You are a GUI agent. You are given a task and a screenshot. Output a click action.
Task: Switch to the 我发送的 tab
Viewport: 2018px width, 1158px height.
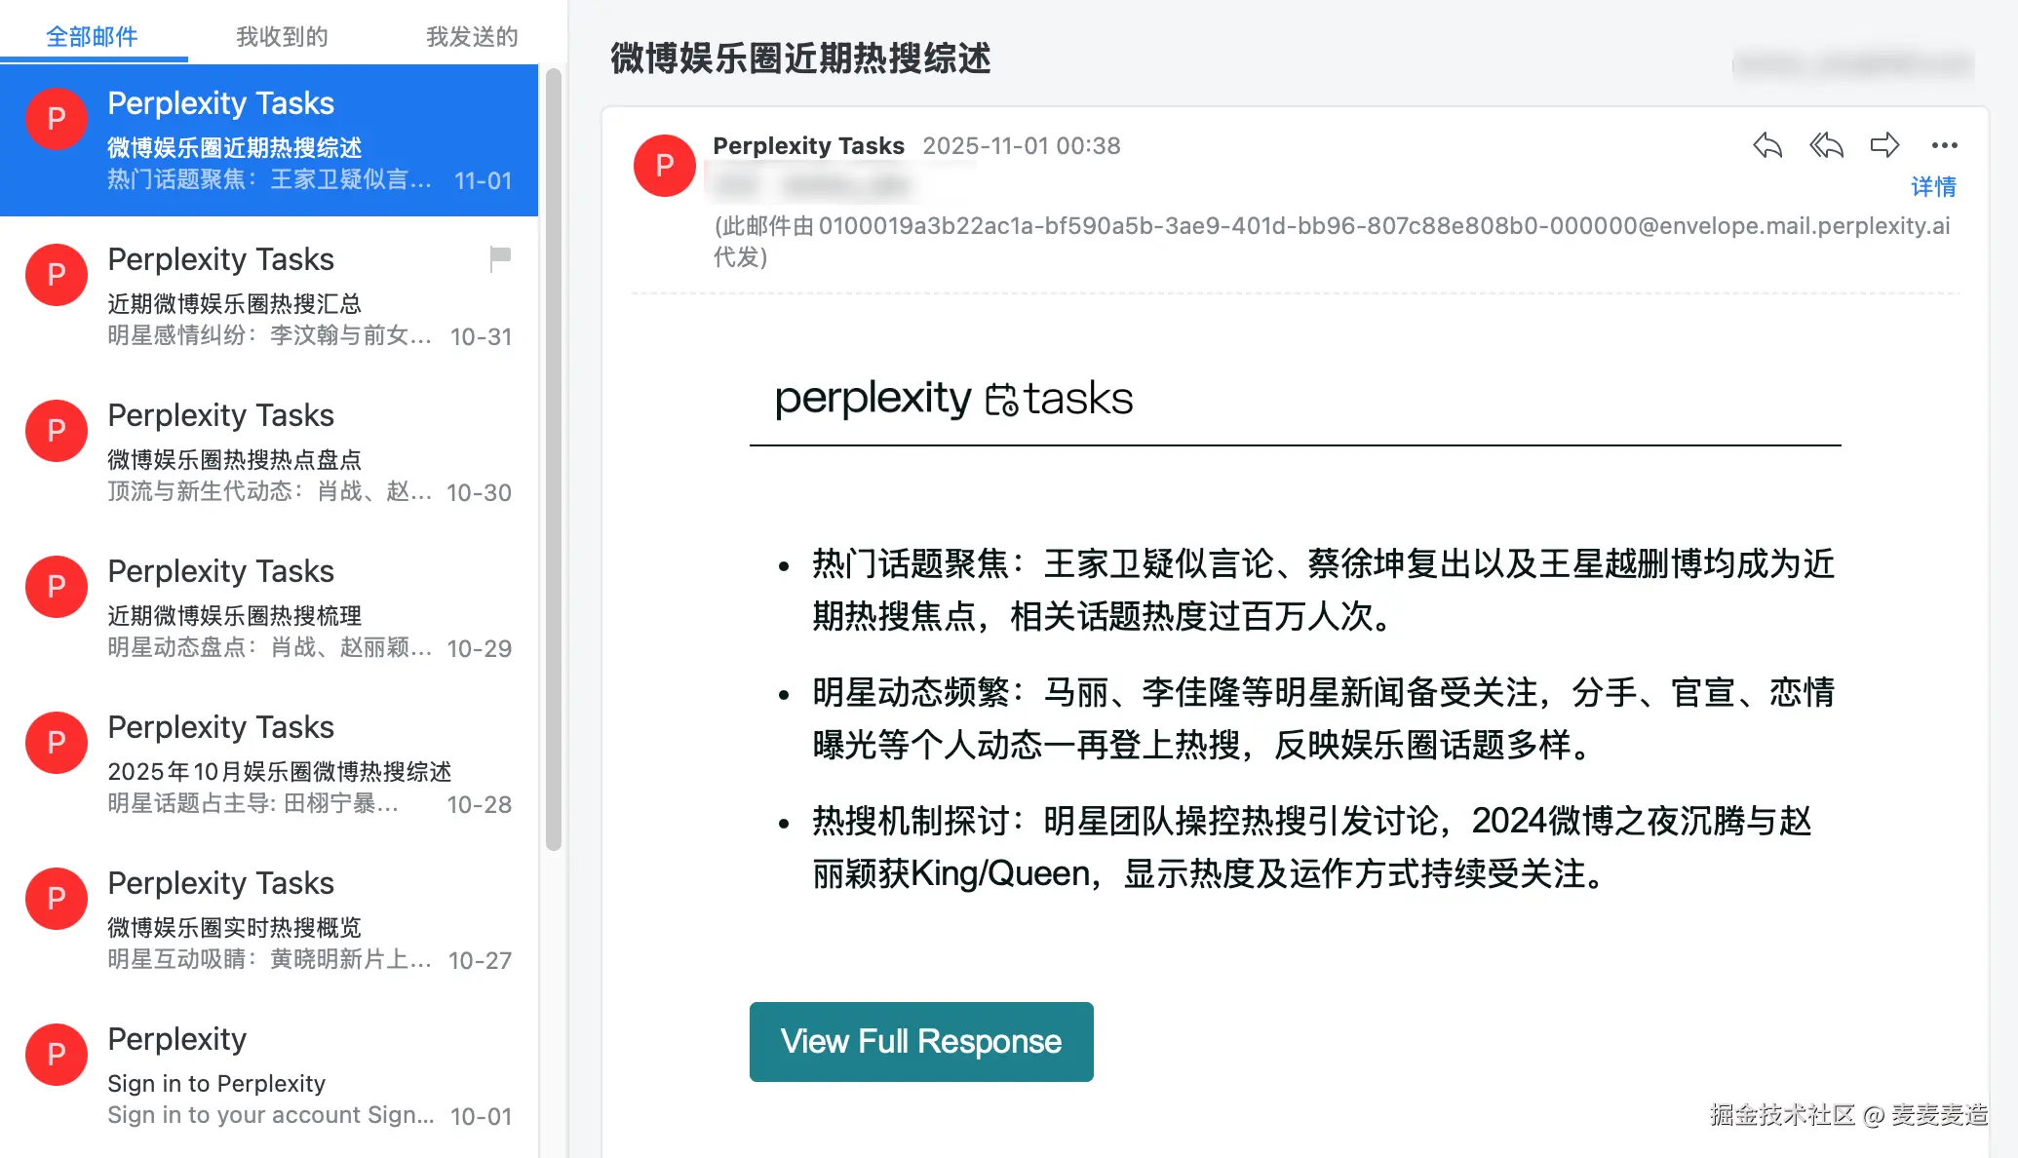click(472, 37)
